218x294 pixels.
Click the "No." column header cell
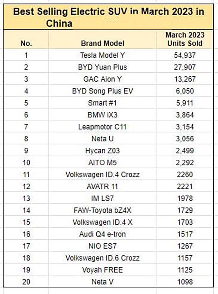[x=26, y=39]
